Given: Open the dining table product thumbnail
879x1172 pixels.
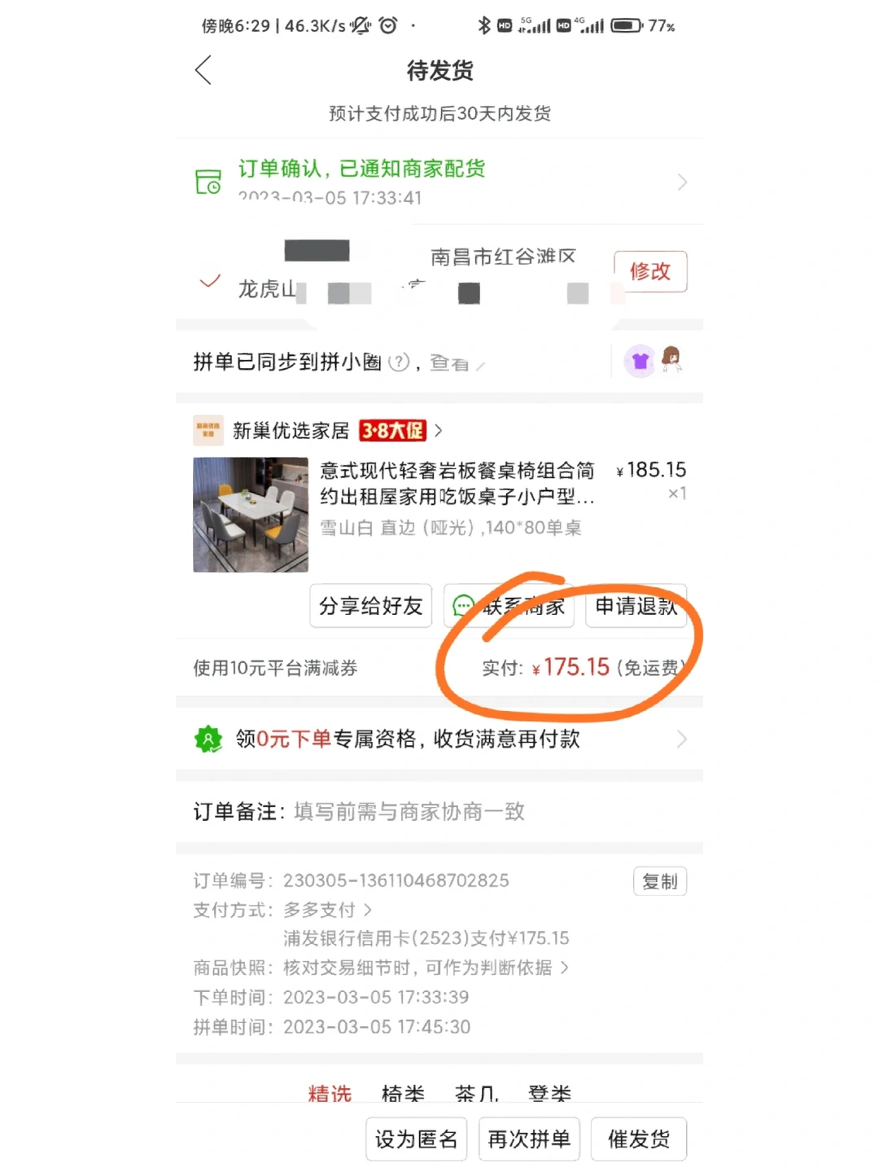Looking at the screenshot, I should point(251,515).
